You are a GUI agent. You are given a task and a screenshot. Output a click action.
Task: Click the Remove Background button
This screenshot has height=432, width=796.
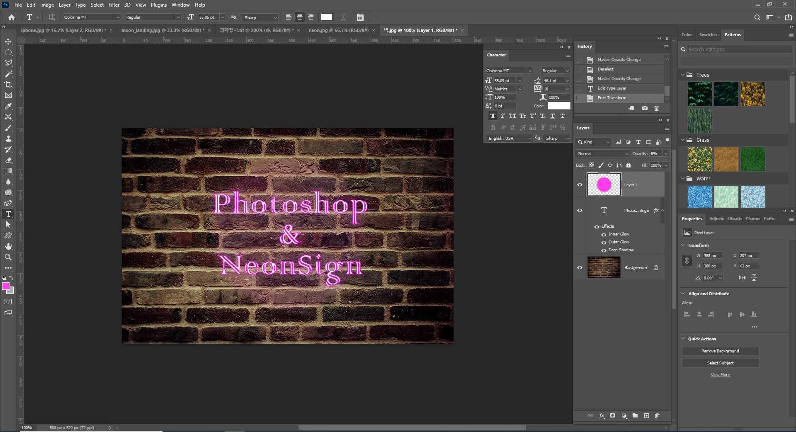point(720,351)
